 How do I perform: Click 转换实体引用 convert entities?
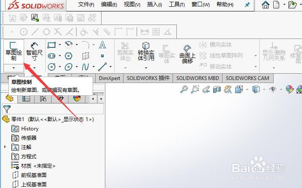point(146,51)
